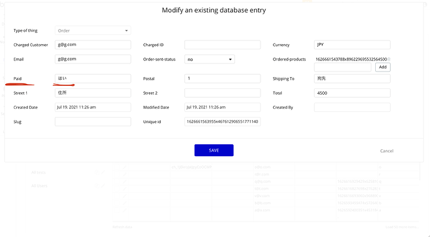Select the Postal field
This screenshot has height=237, width=430.
222,78
